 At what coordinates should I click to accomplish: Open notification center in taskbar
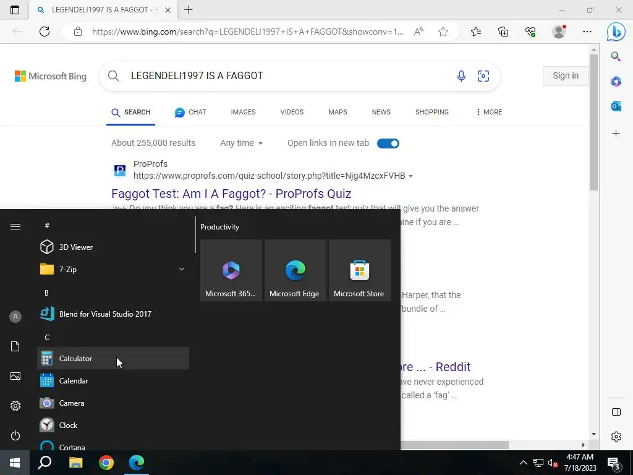[x=614, y=463]
